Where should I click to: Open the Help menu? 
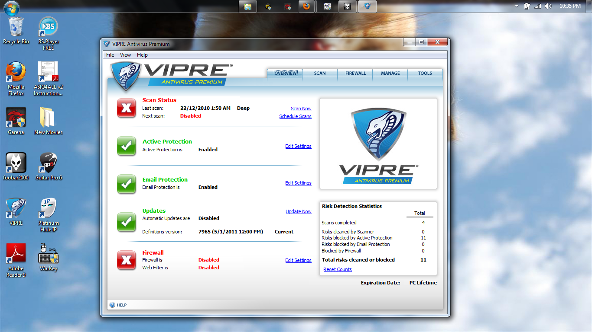point(142,55)
